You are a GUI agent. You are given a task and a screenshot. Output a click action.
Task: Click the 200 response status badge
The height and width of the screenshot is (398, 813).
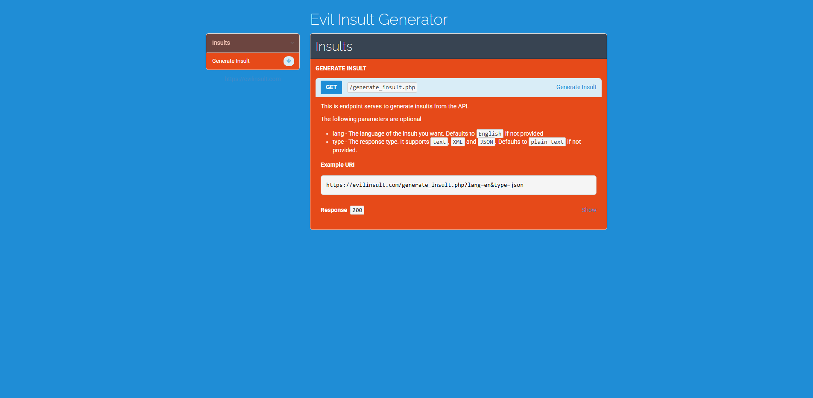[357, 210]
